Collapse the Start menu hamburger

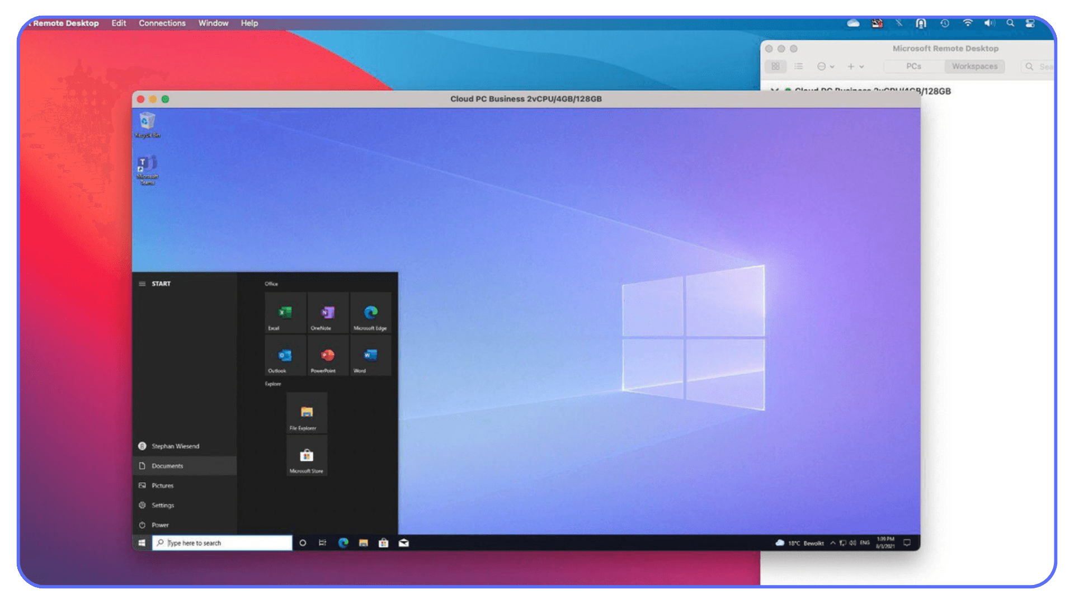click(142, 284)
